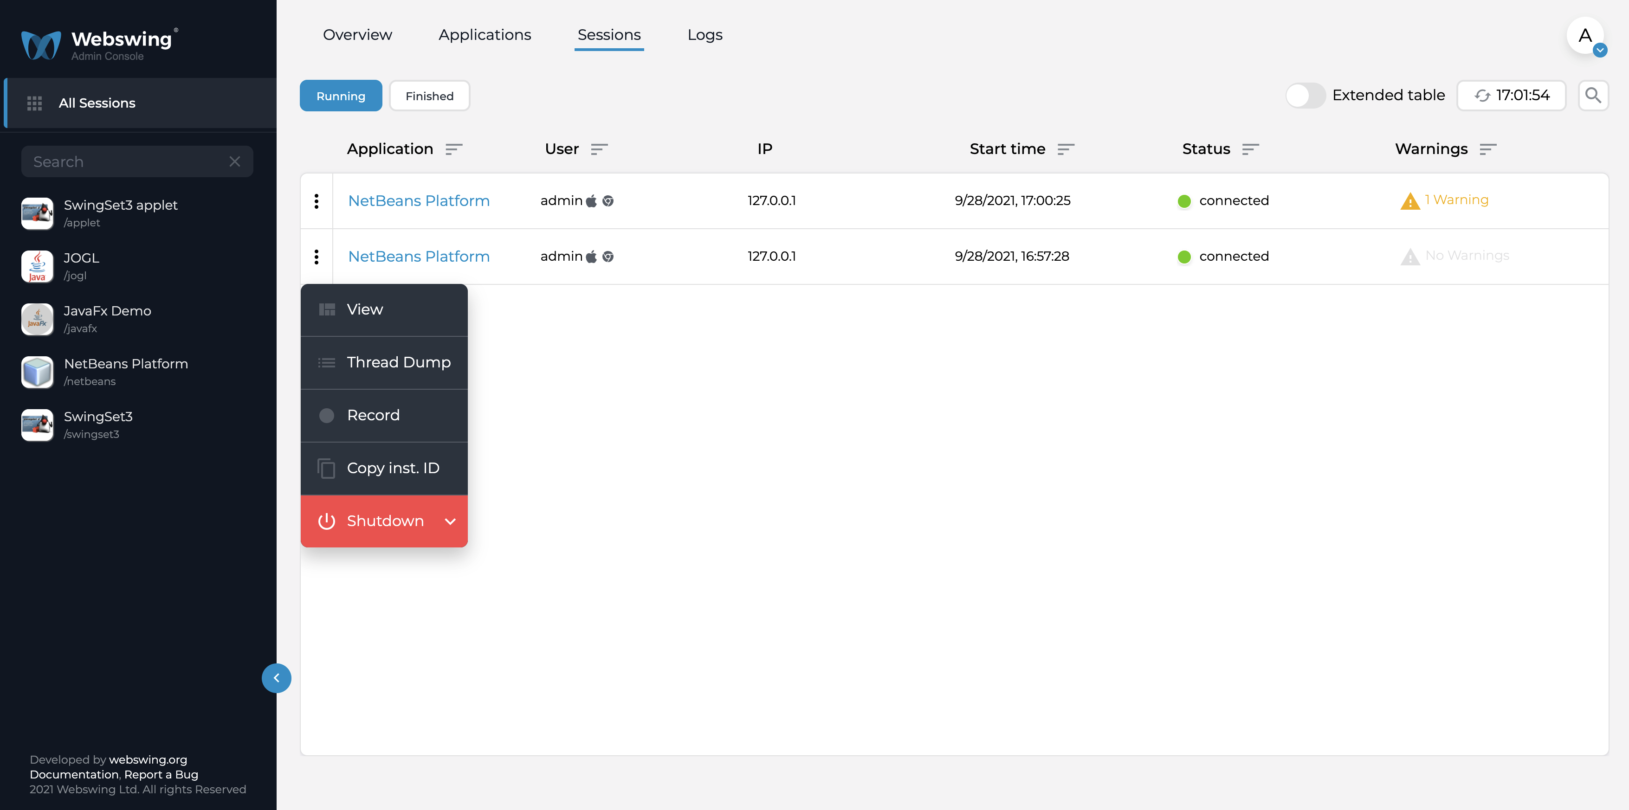Image resolution: width=1629 pixels, height=810 pixels.
Task: Sort by the User column filter icon
Action: click(x=600, y=149)
